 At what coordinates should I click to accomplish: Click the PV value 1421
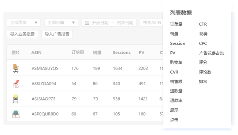click(143, 99)
